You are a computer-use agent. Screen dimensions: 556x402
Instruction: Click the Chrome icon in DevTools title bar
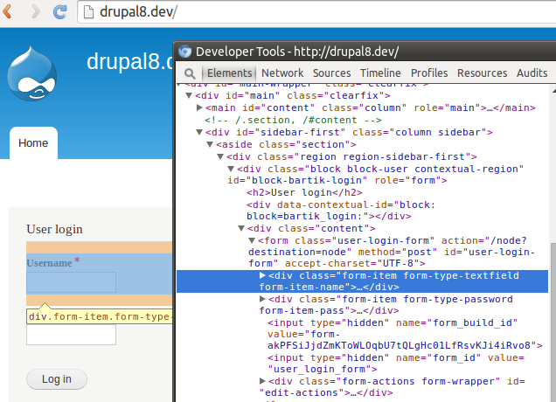185,52
